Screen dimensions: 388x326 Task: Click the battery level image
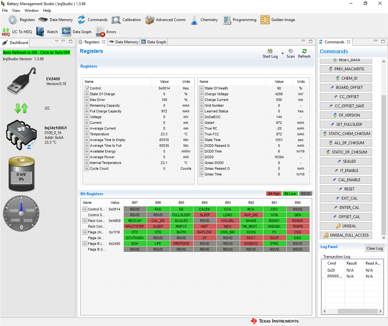pos(21,174)
